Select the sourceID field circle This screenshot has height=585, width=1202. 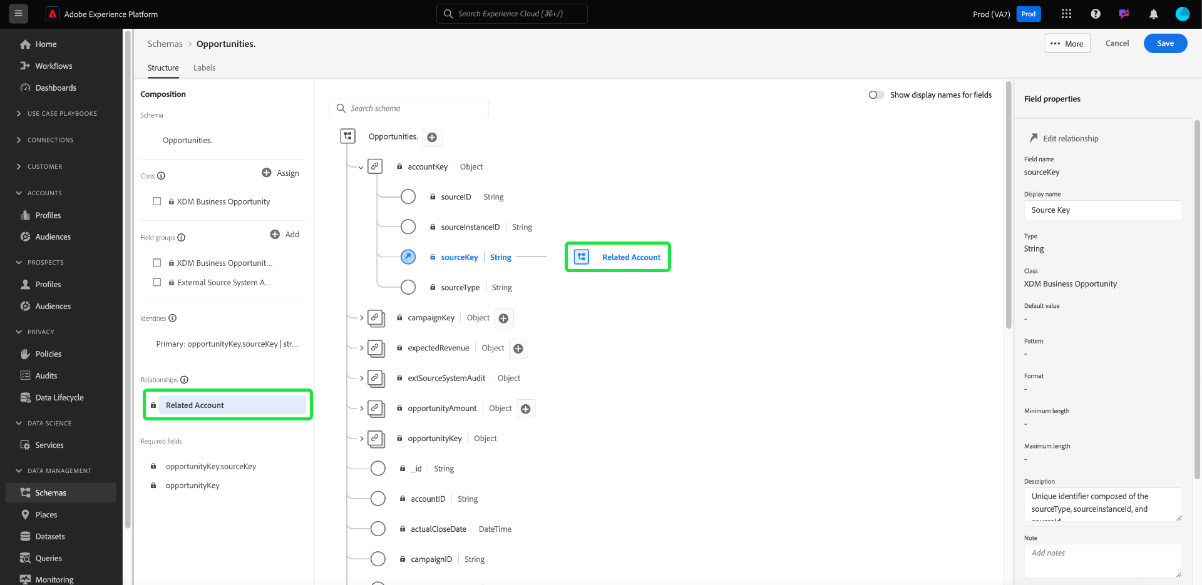pos(408,197)
